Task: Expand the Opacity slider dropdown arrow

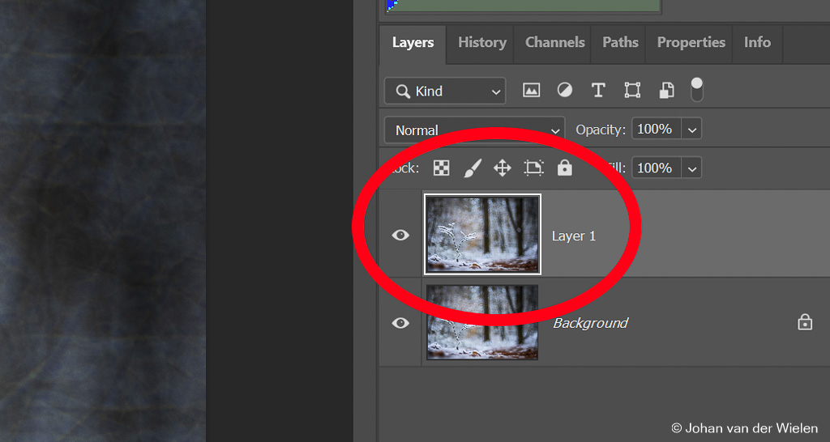Action: tap(691, 130)
